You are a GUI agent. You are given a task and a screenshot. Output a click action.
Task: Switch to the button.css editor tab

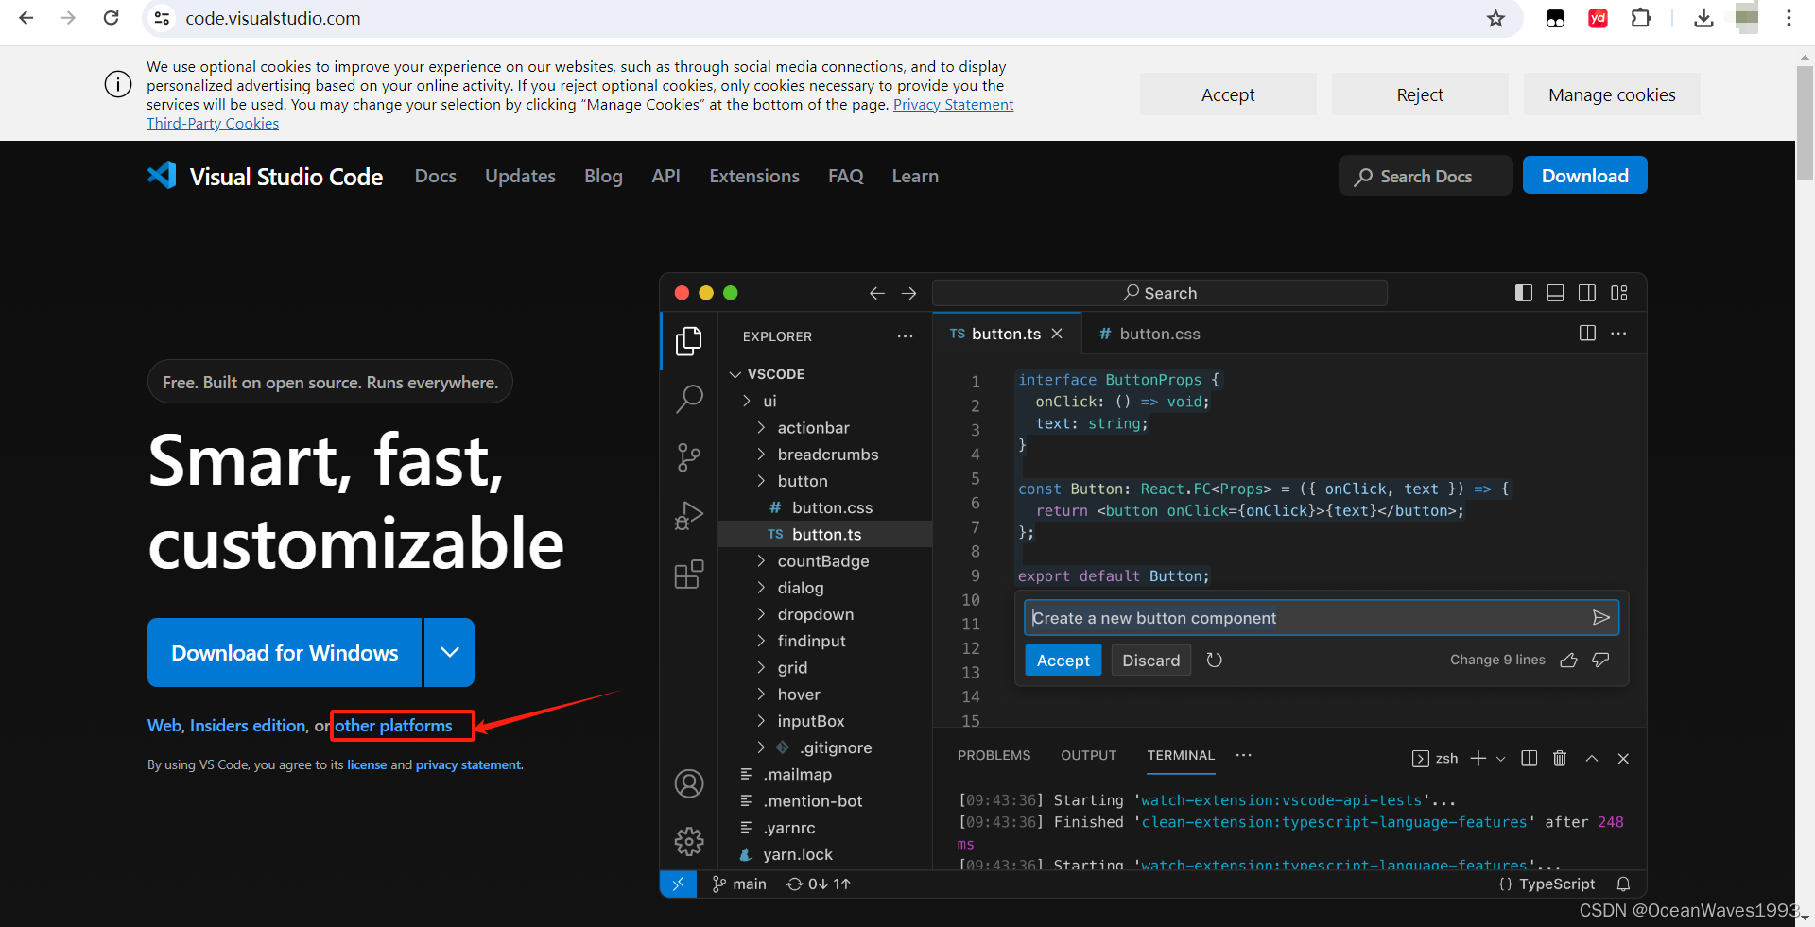click(1149, 334)
